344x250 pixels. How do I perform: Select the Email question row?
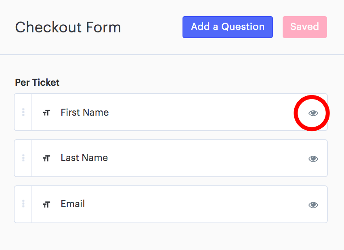pyautogui.click(x=171, y=204)
